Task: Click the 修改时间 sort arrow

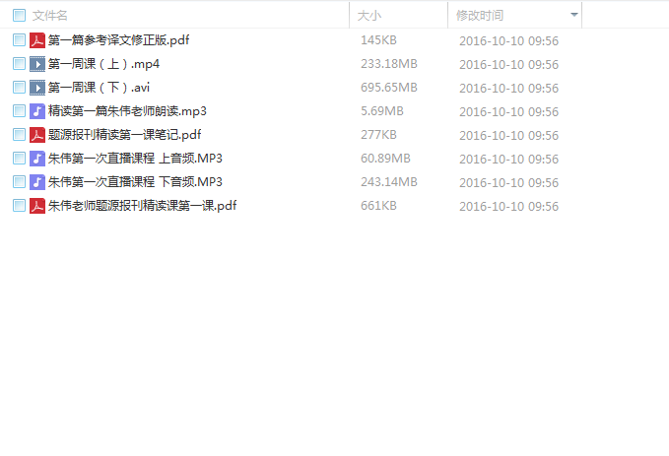Action: [573, 15]
